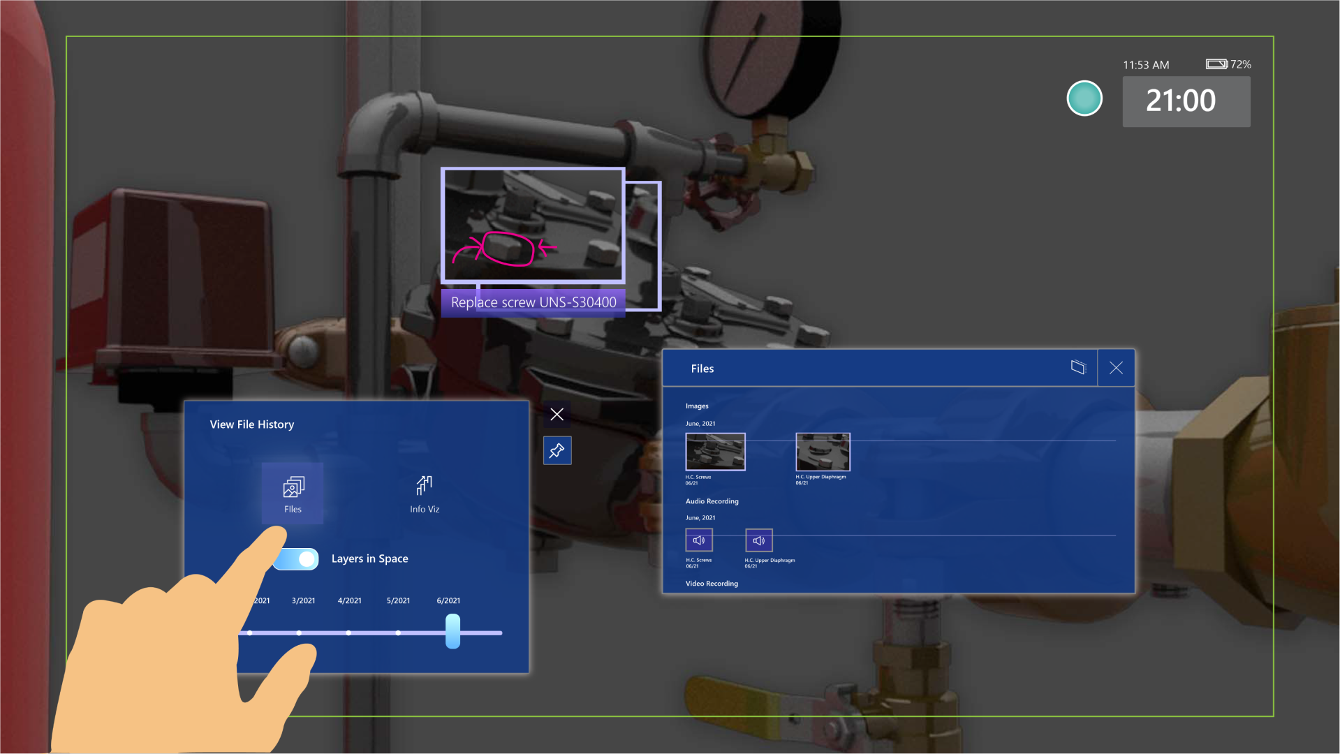Screen dimensions: 1340x754
Task: Click the 'Audio Recording' section heading
Action: pyautogui.click(x=712, y=501)
